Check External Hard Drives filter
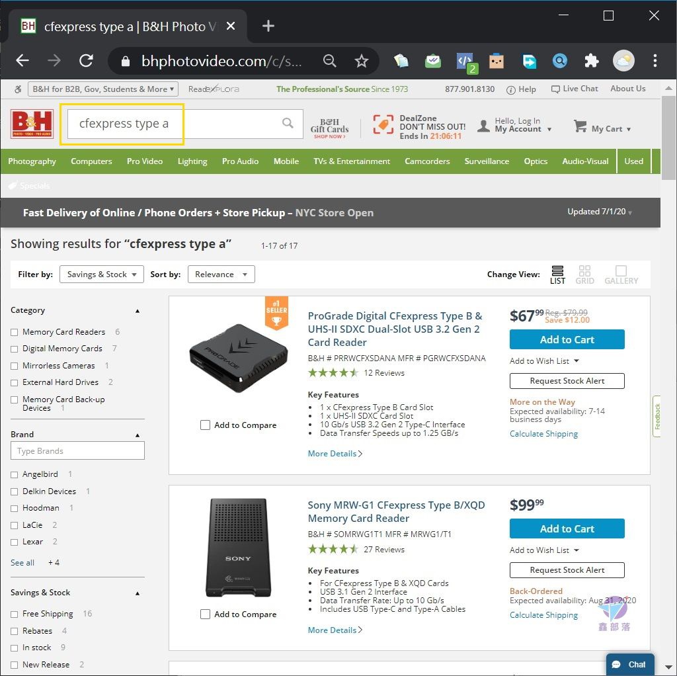 (x=15, y=383)
